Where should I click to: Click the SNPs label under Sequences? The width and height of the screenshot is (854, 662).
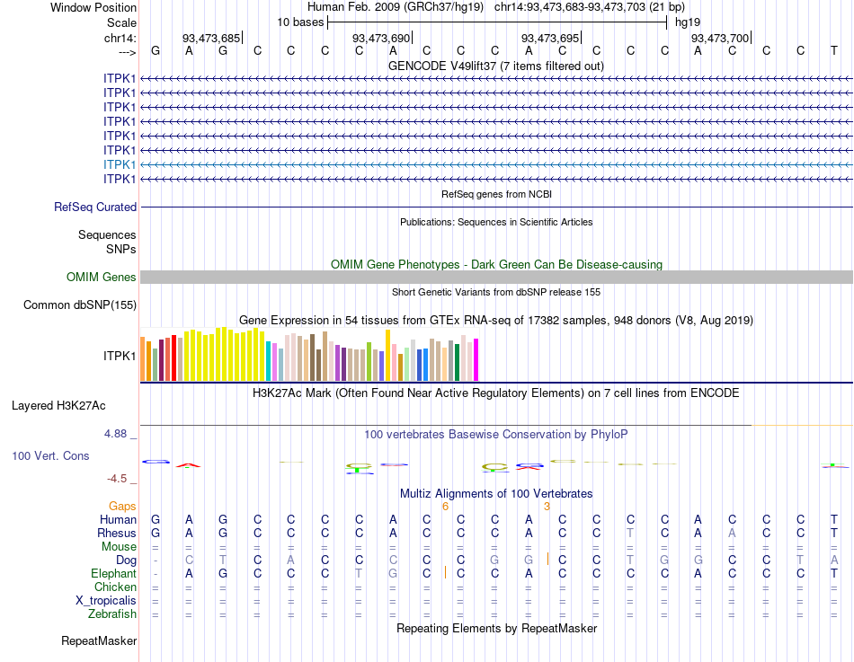pyautogui.click(x=121, y=249)
